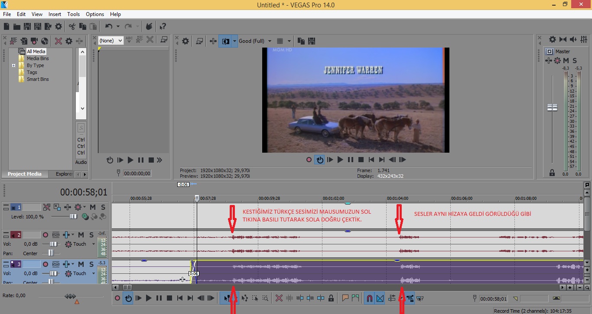The height and width of the screenshot is (314, 592).
Task: Open Preview Properties gear in video preview
Action: (x=185, y=41)
